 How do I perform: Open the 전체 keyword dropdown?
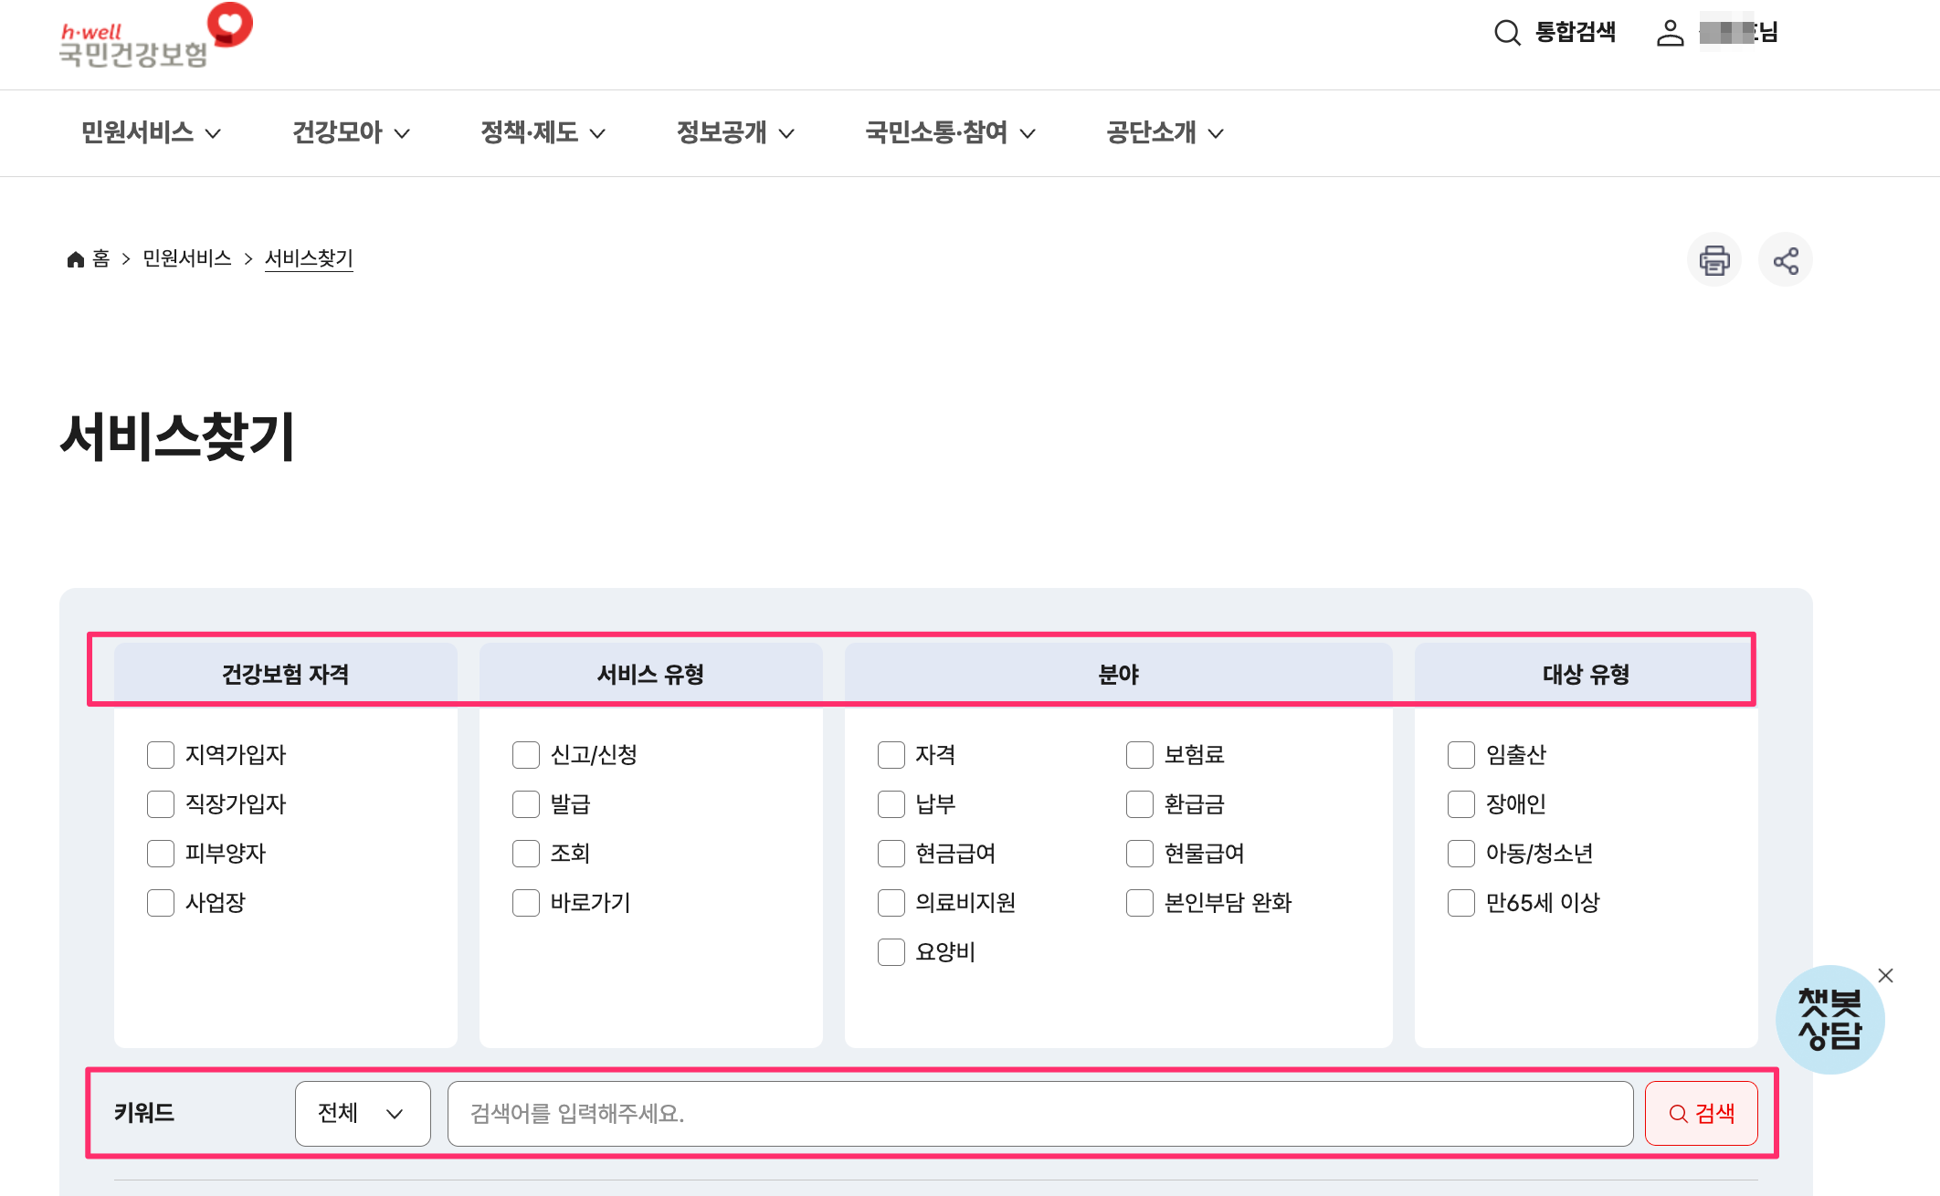click(362, 1113)
